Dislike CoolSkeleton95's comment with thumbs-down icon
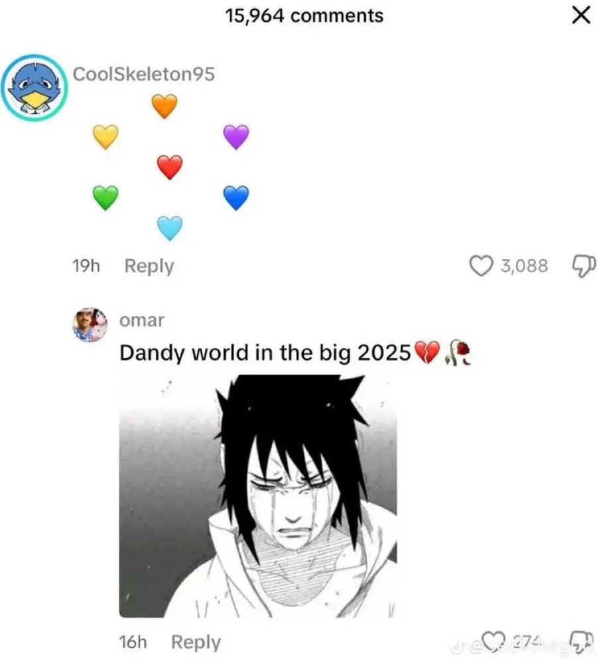Screen dimensions: 597x659 click(584, 266)
